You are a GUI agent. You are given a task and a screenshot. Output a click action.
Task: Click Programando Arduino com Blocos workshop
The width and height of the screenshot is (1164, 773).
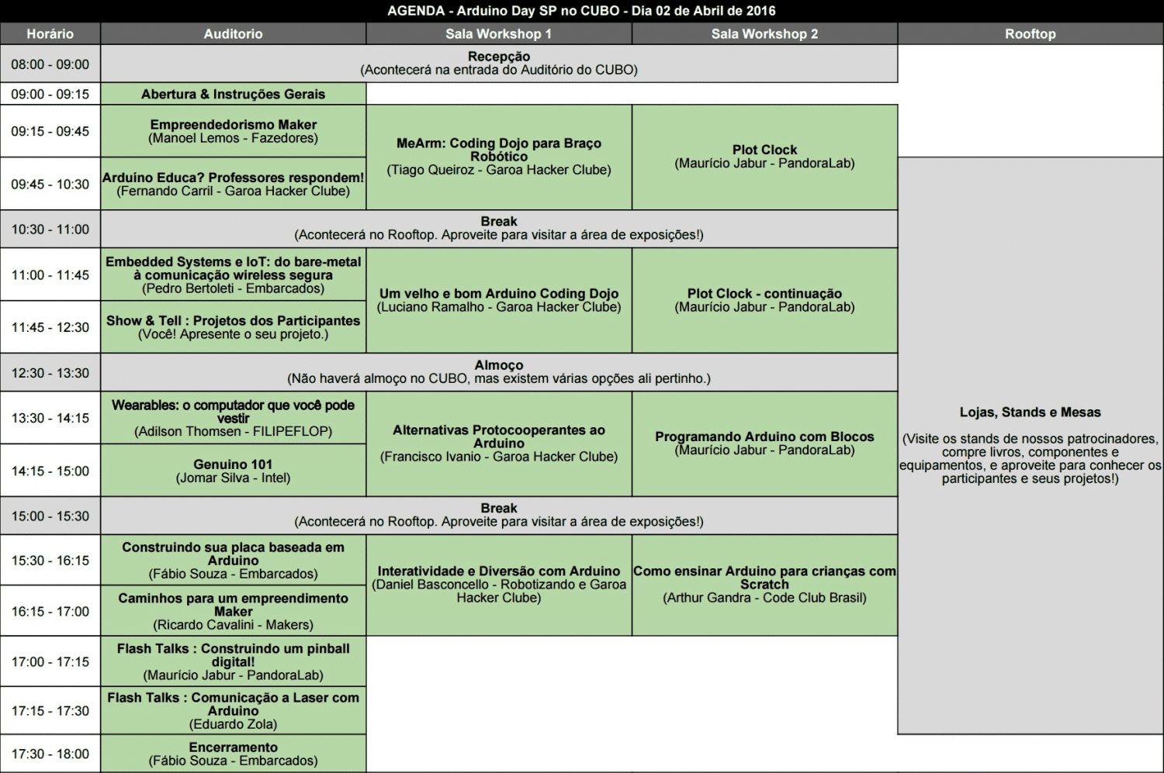(764, 443)
